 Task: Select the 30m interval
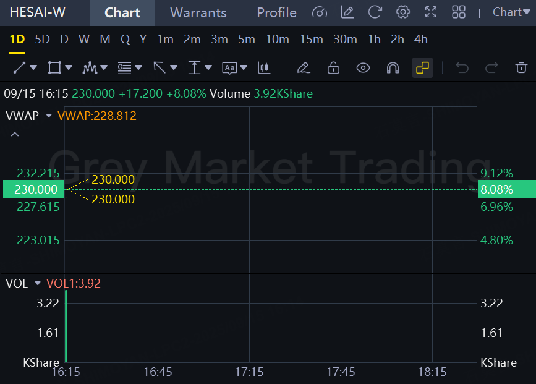pos(345,40)
